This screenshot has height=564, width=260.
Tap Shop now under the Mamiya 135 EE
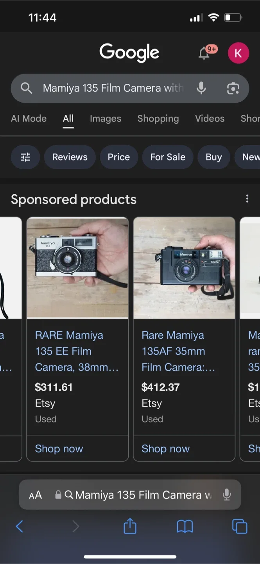coord(59,448)
